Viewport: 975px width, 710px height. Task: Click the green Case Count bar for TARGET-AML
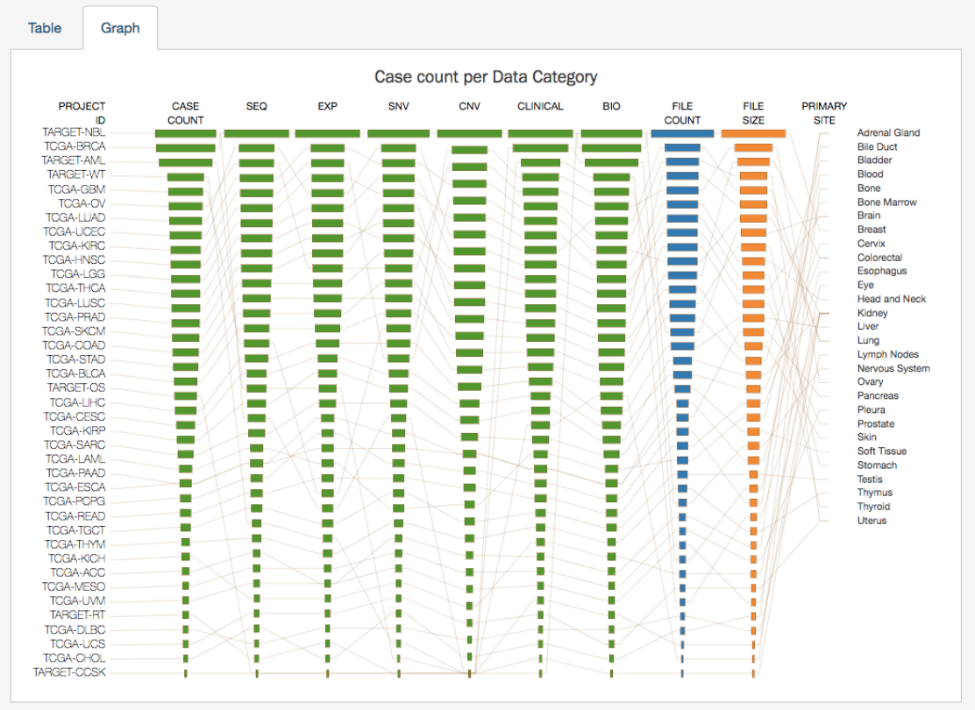tap(186, 162)
